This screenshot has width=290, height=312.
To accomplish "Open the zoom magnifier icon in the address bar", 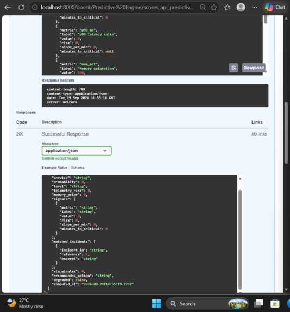I will 203,8.
